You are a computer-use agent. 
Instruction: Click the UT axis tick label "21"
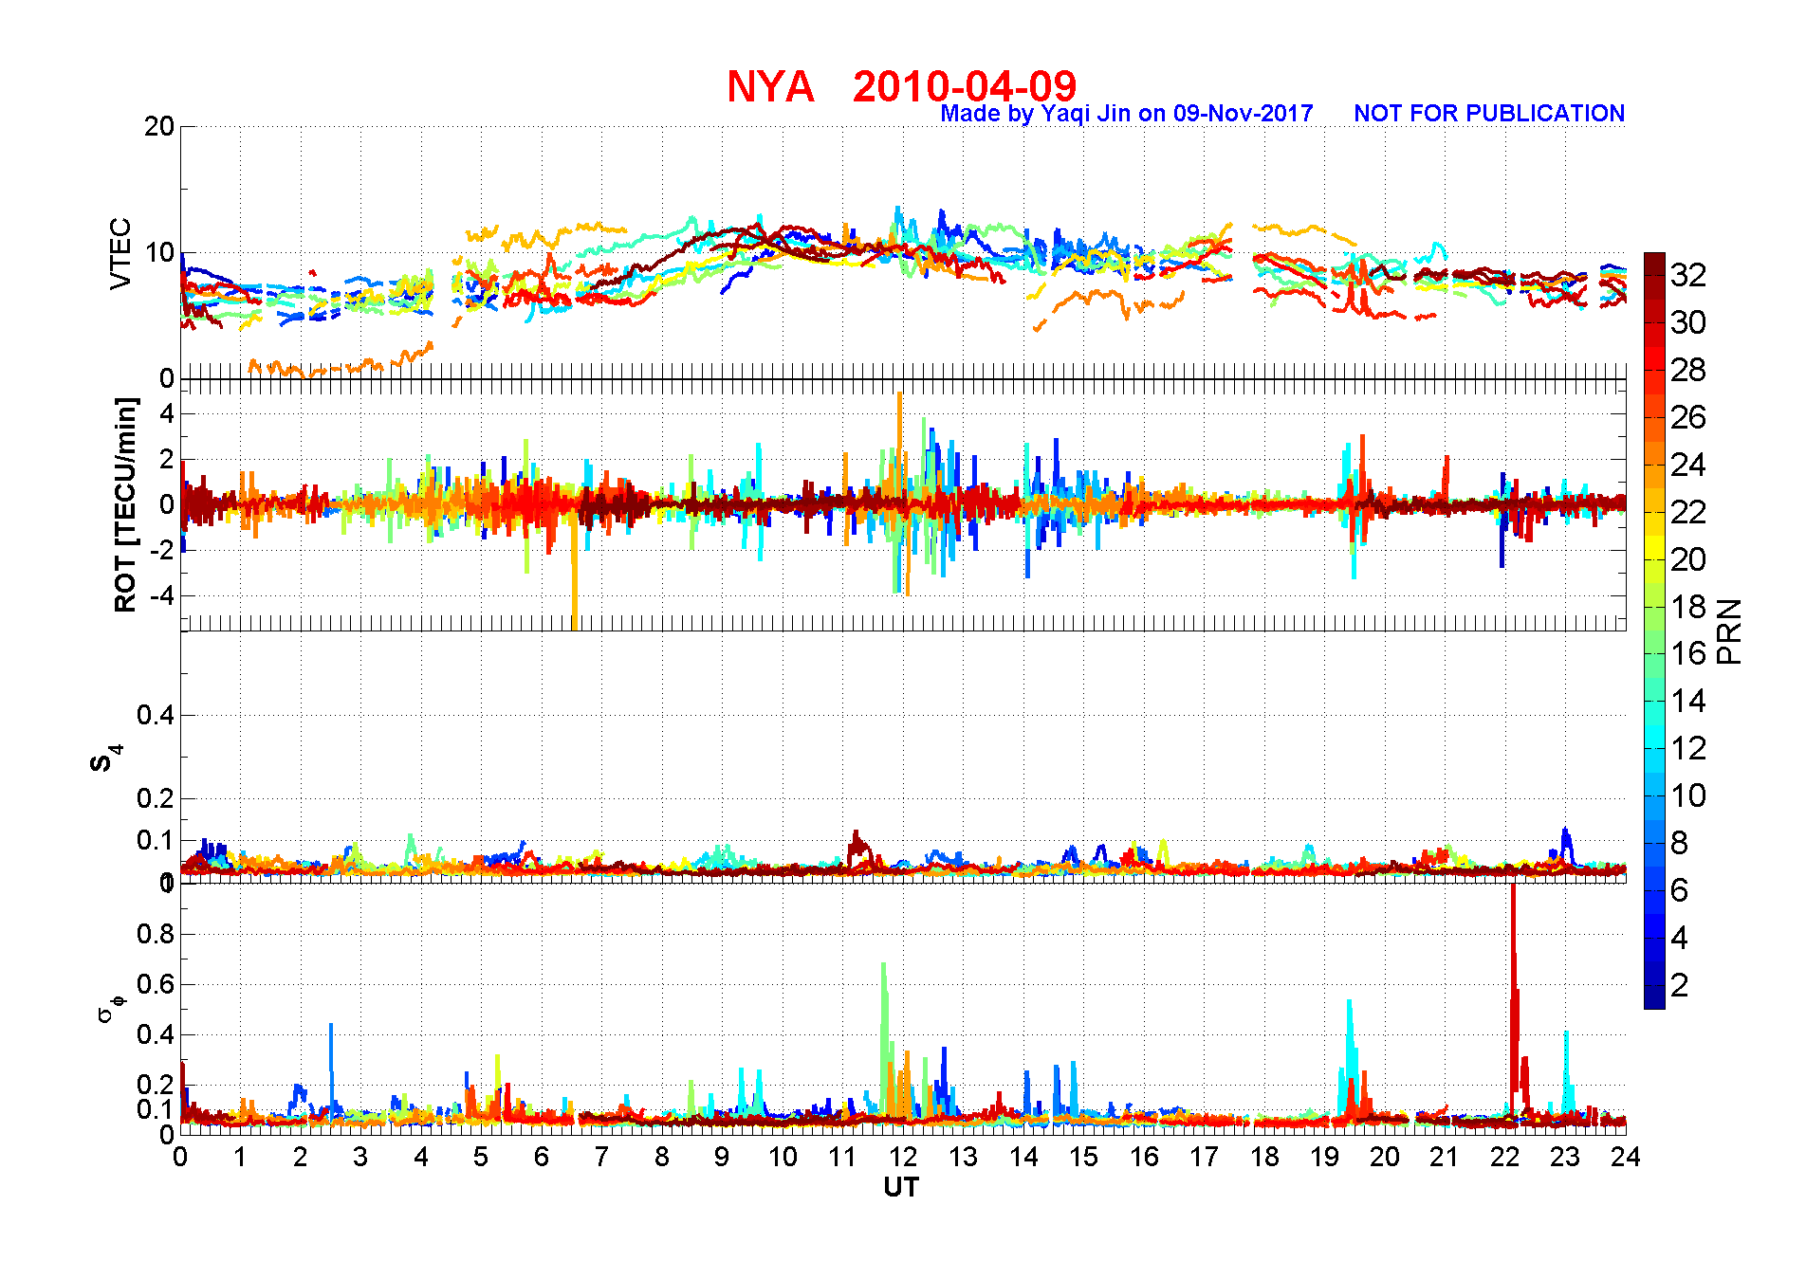coord(1445,1157)
